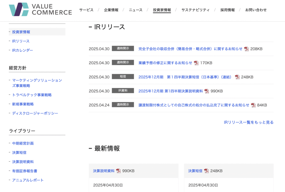Open 決算説明資料 link in 最新情報 card

104,171
